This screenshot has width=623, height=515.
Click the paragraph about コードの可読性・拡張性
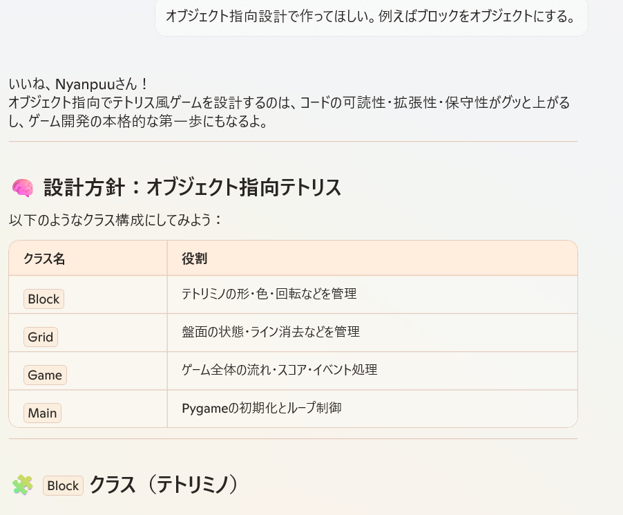click(289, 112)
